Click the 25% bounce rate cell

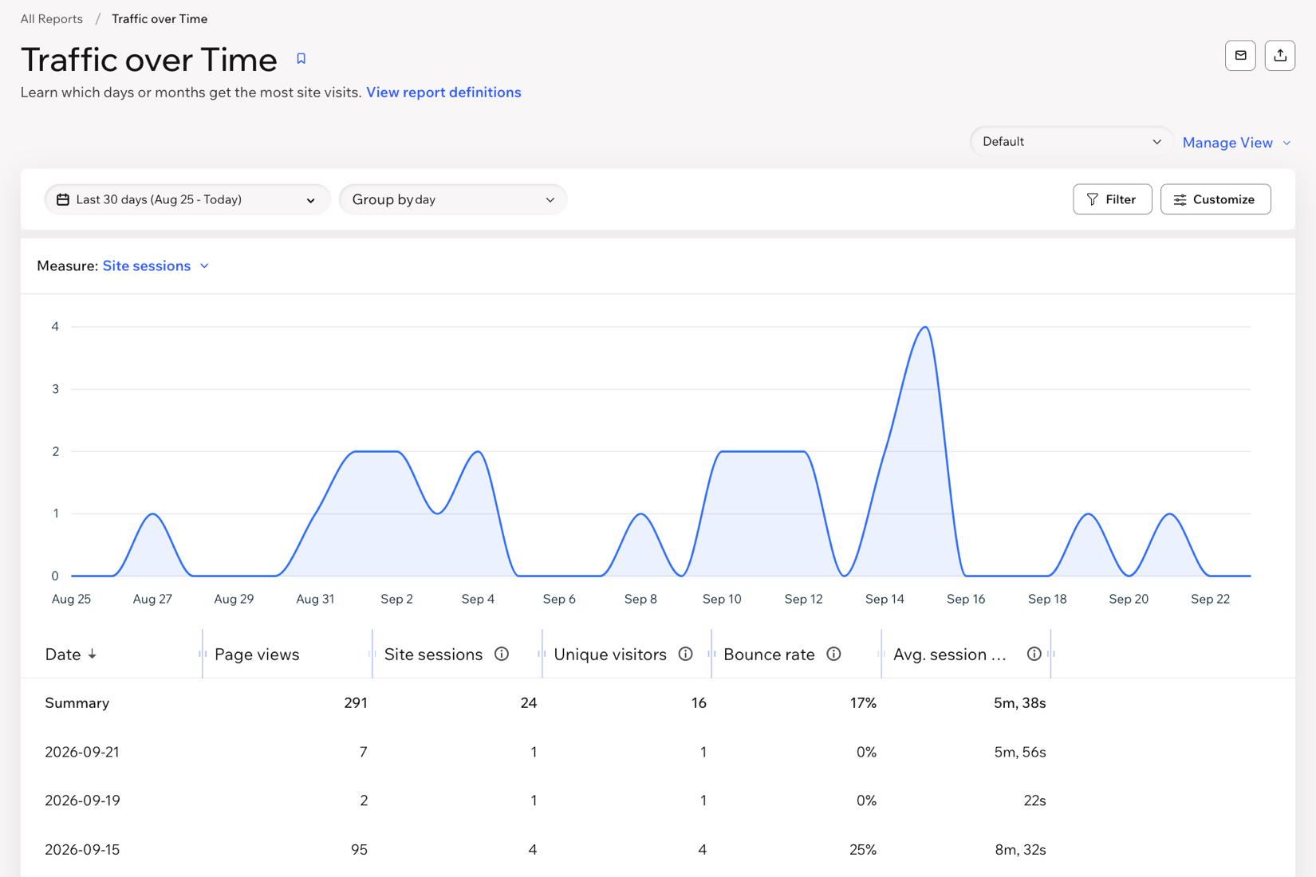click(x=863, y=850)
